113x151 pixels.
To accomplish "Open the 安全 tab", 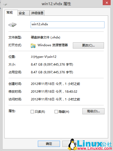I will [x=22, y=13].
